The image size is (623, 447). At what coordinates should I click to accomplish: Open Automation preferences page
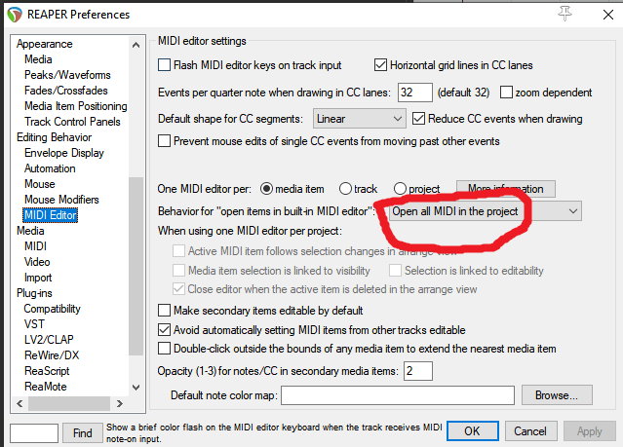coord(50,168)
